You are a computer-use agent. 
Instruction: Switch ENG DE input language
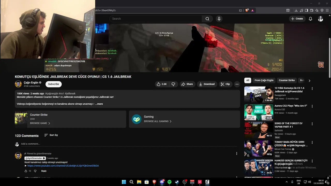299,182
